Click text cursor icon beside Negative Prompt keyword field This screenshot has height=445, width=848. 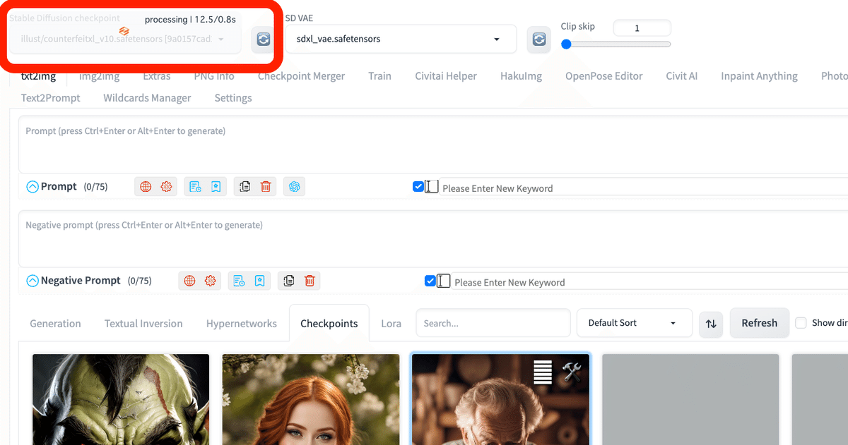point(444,281)
